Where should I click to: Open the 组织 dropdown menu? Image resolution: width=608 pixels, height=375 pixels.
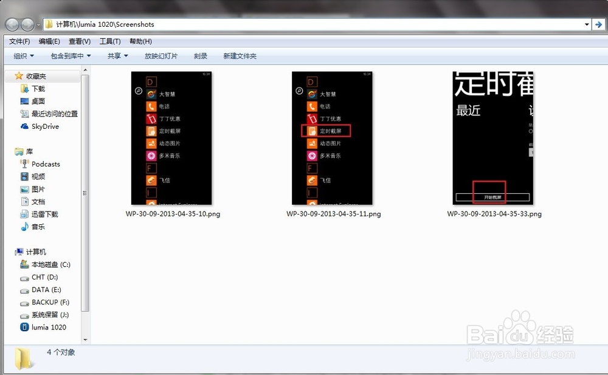tap(22, 55)
